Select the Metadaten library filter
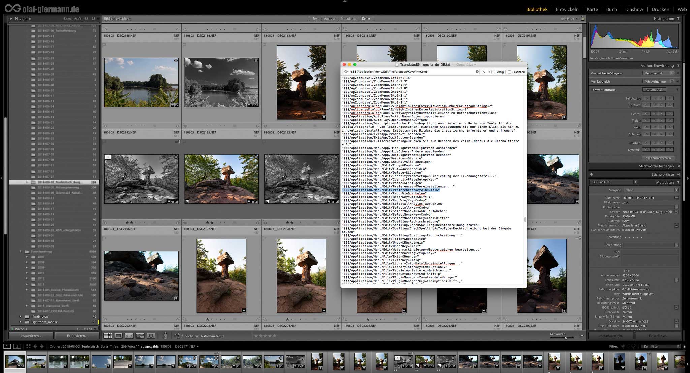The height and width of the screenshot is (373, 690). point(348,18)
